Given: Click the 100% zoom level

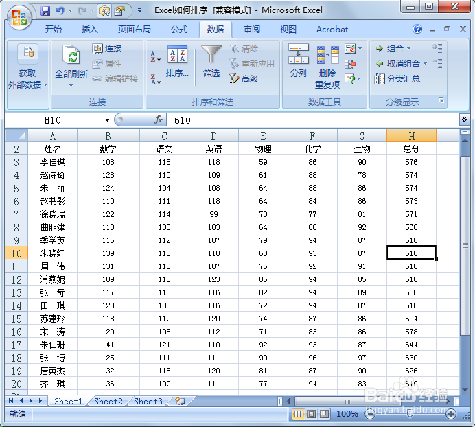Looking at the screenshot, I should [x=347, y=414].
